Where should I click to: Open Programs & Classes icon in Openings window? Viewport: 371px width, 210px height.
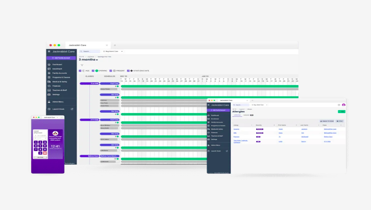(49, 77)
